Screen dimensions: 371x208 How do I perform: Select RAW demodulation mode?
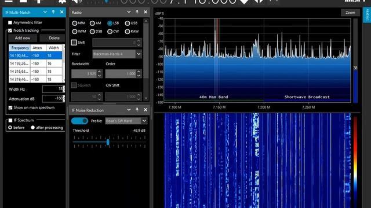click(128, 31)
